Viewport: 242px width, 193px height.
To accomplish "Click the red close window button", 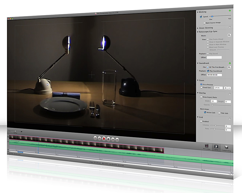I will point(8,18).
